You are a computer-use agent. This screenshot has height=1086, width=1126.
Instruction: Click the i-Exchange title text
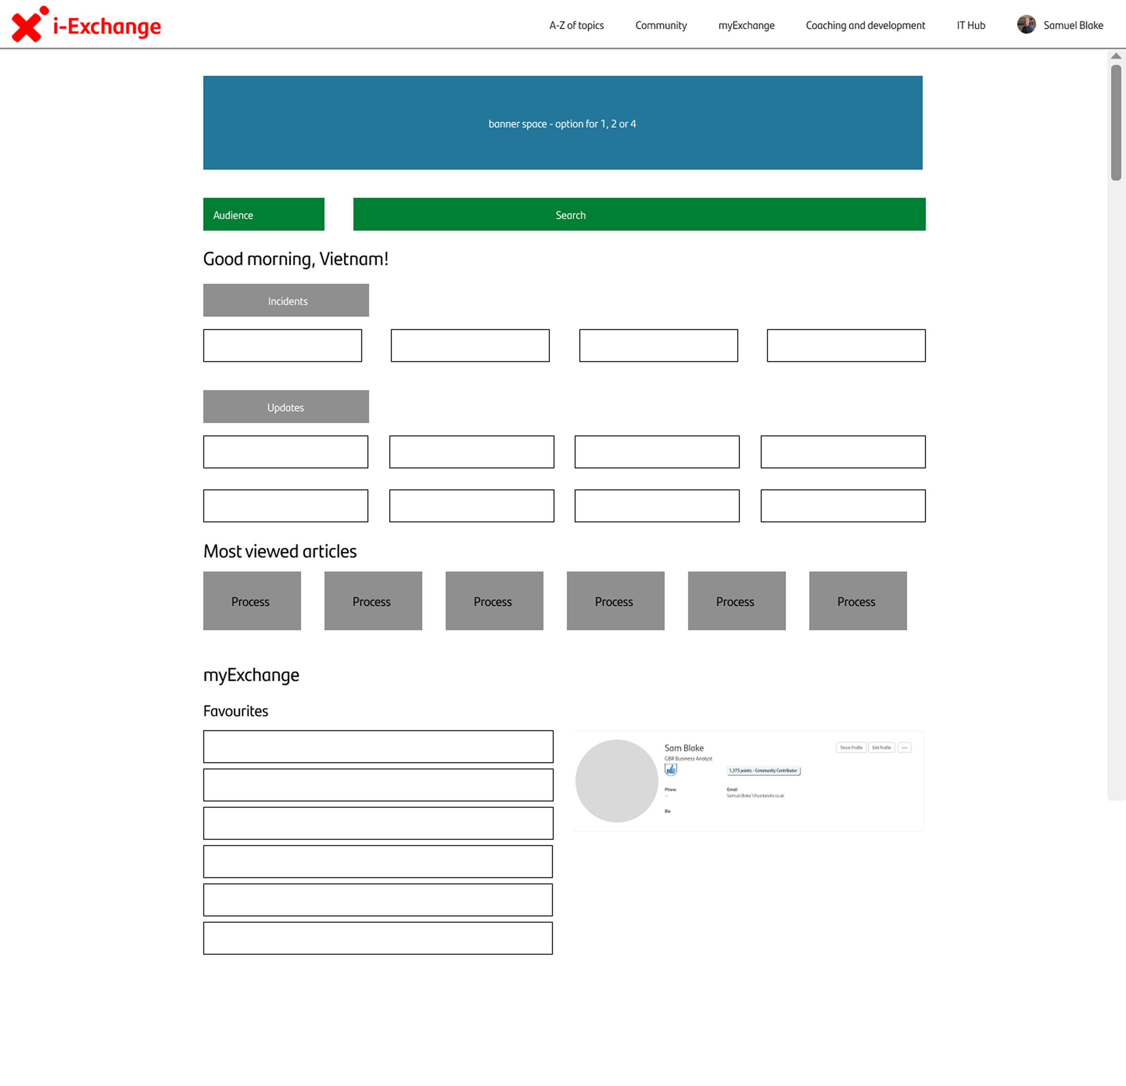(x=107, y=27)
